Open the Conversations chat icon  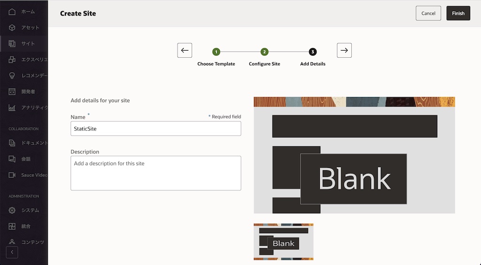pos(12,159)
